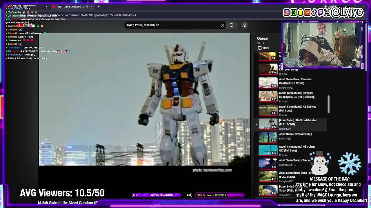The height and width of the screenshot is (208, 371).
Task: Play Adult Swim ( Dream Bump ) title
Action: click(x=295, y=134)
